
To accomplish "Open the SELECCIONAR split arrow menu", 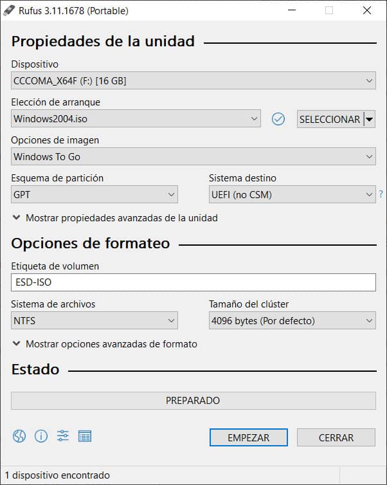I will 369,119.
